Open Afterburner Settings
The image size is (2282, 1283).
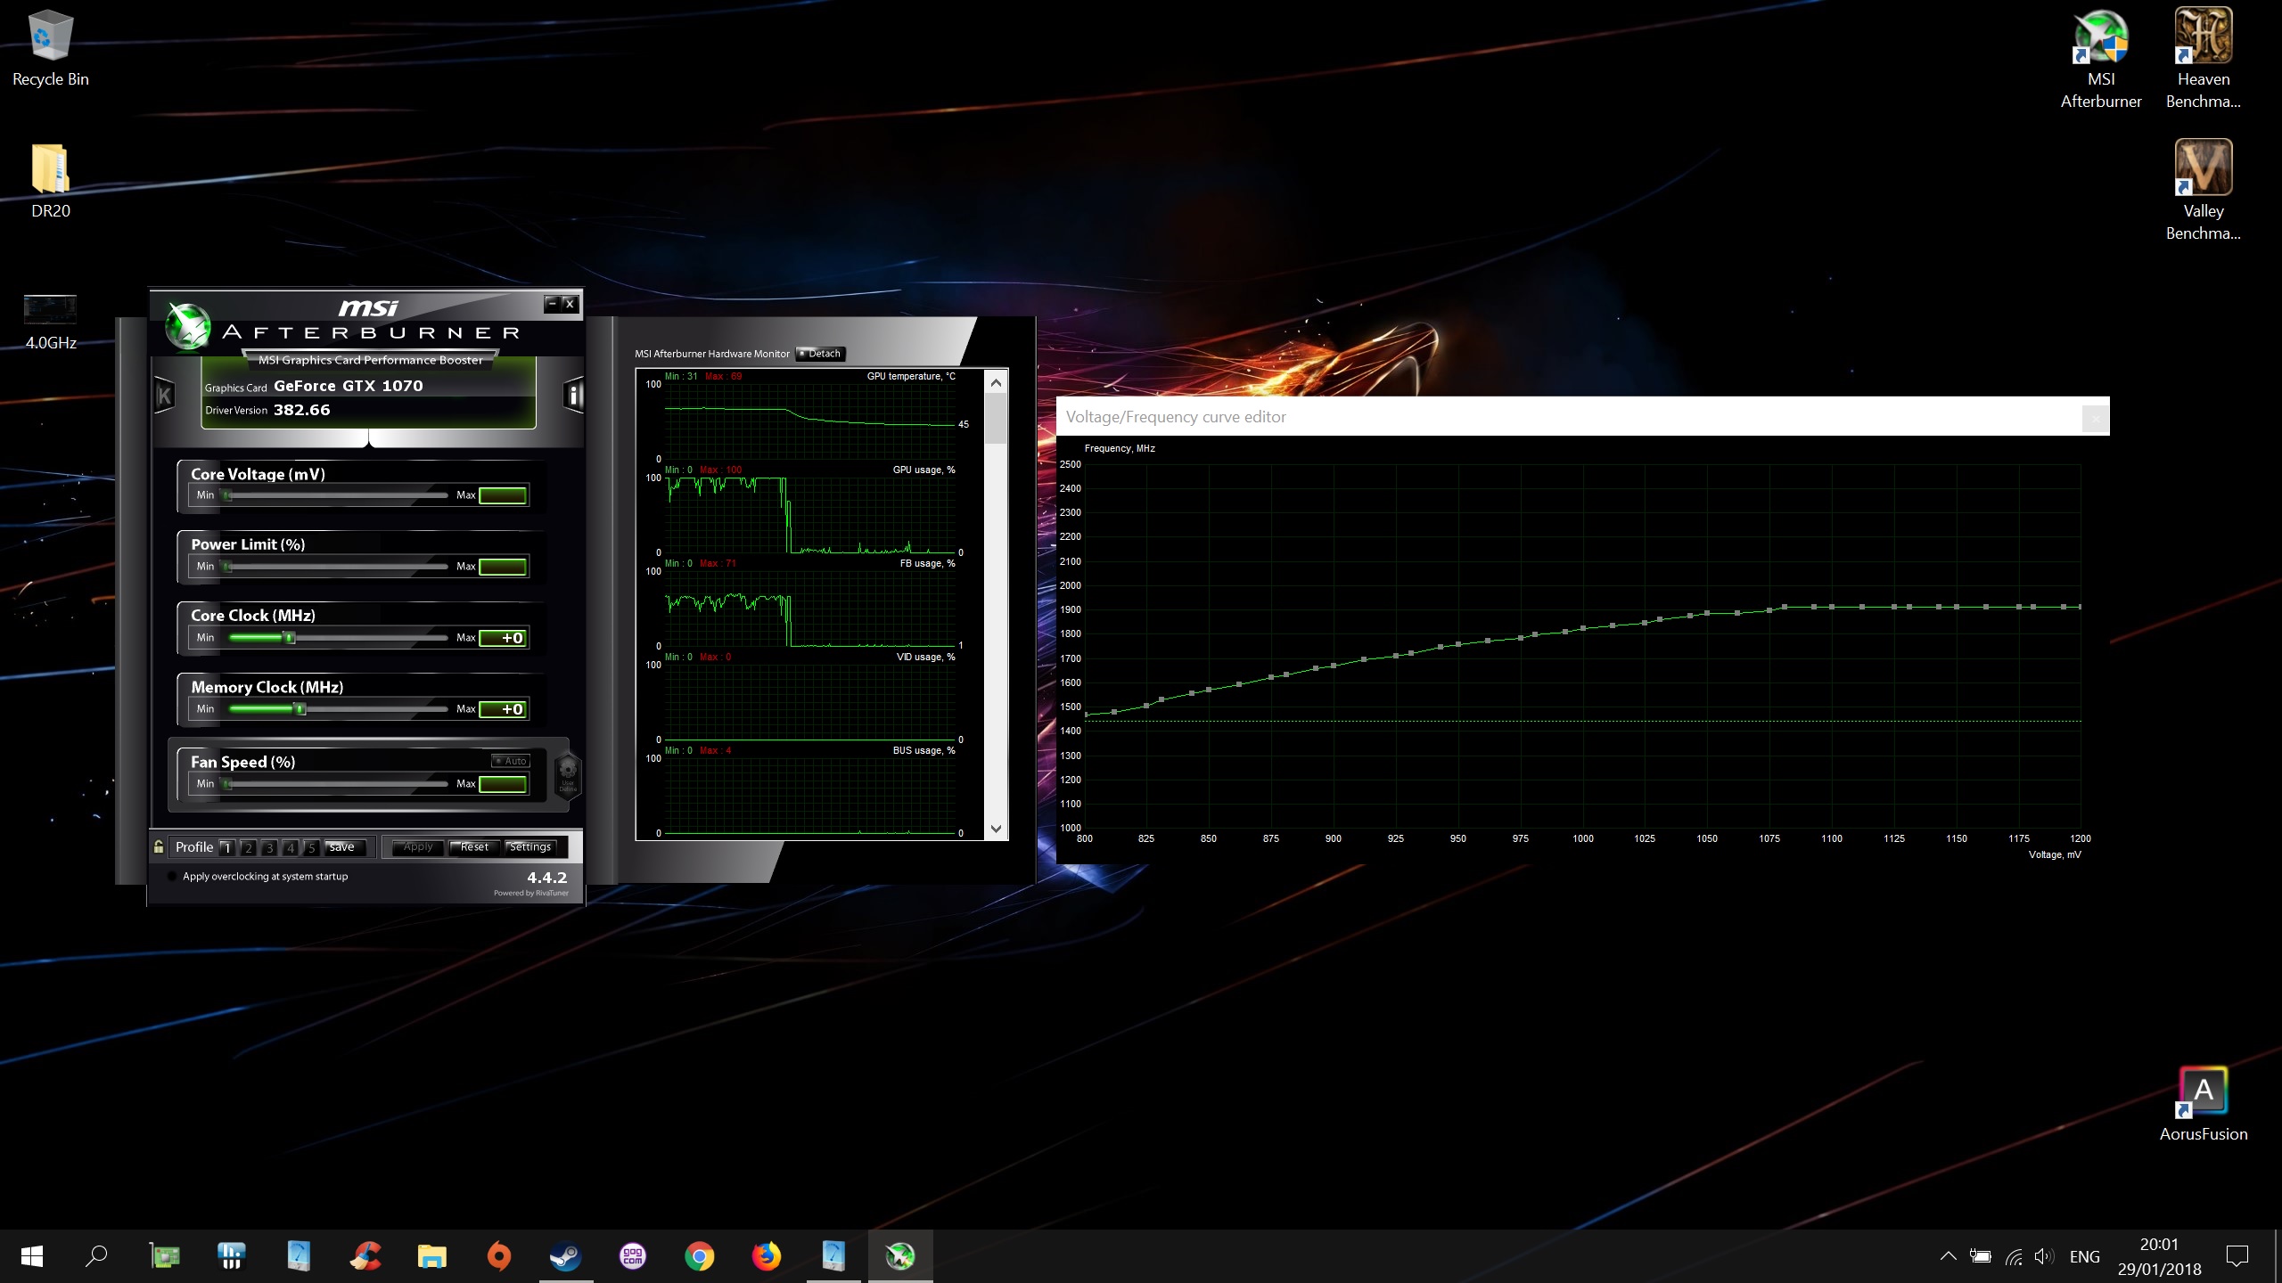coord(530,847)
